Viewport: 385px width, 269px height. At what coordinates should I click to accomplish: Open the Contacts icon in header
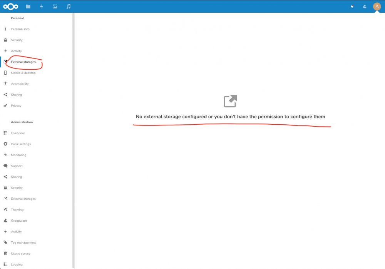pyautogui.click(x=365, y=7)
